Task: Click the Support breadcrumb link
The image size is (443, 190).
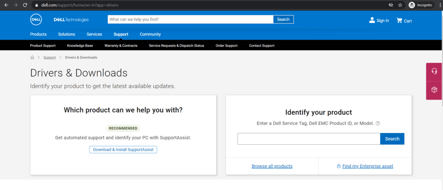Action: click(49, 57)
